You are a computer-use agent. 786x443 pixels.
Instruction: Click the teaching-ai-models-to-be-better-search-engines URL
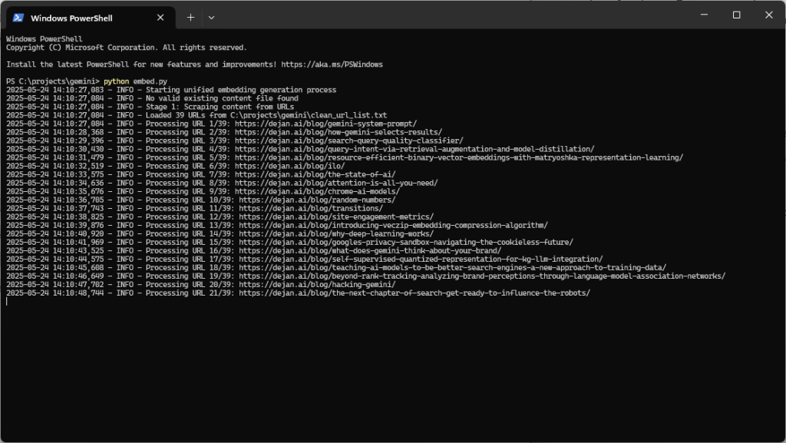pos(453,269)
